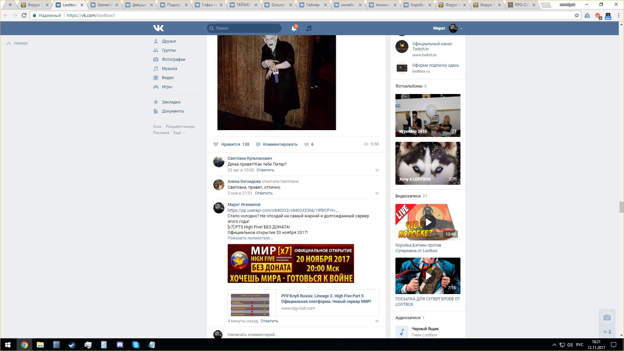The height and width of the screenshot is (351, 624).
Task: Open Музыка in the left sidebar
Action: click(x=169, y=69)
